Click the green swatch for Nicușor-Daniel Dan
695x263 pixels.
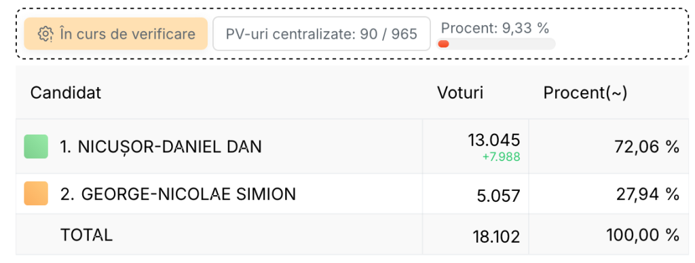coord(36,146)
